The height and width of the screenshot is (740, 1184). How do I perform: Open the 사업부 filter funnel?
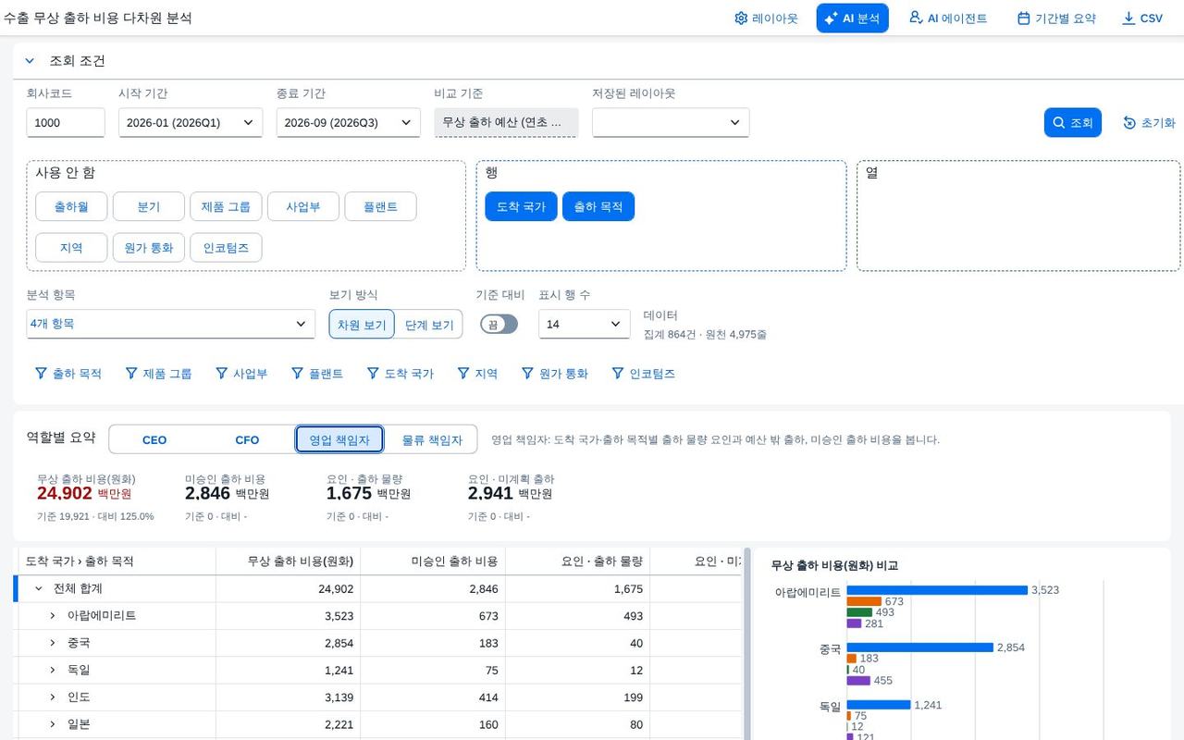[x=241, y=374]
